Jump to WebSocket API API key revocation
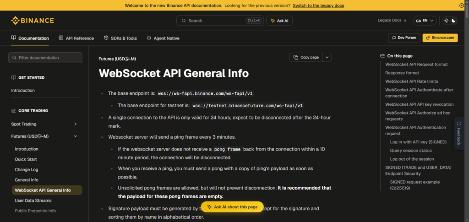 click(x=420, y=104)
